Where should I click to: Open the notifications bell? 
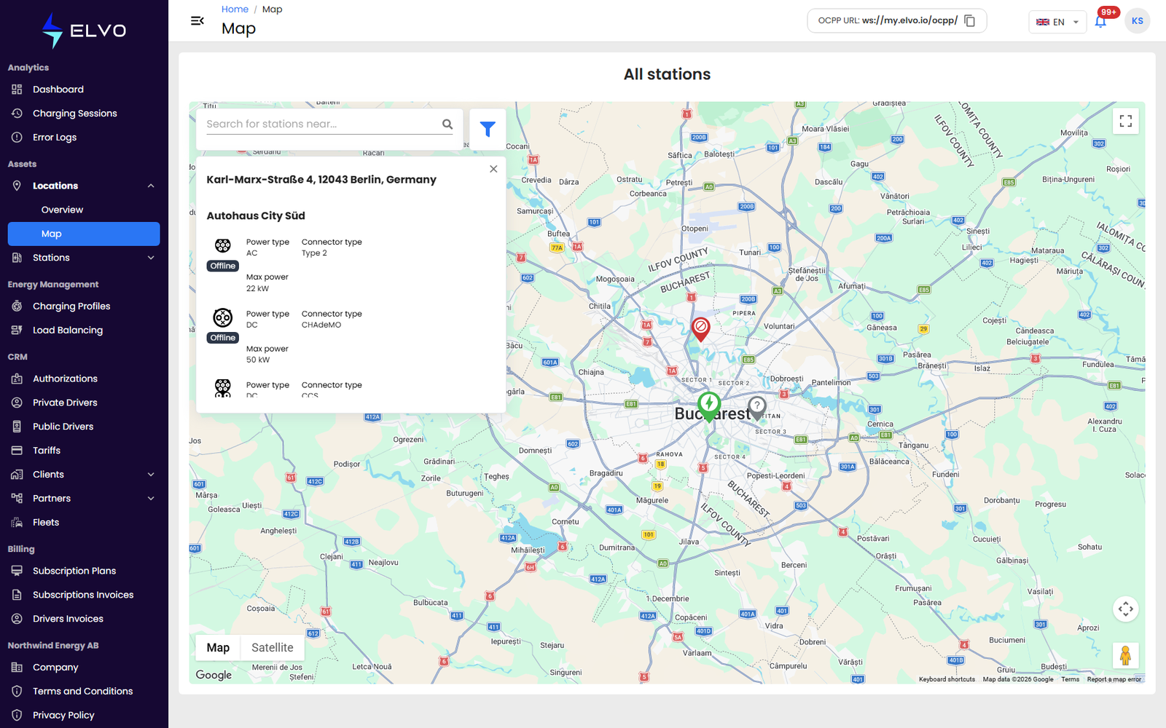[1100, 21]
